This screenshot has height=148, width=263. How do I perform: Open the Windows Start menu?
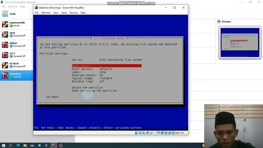tap(3, 146)
